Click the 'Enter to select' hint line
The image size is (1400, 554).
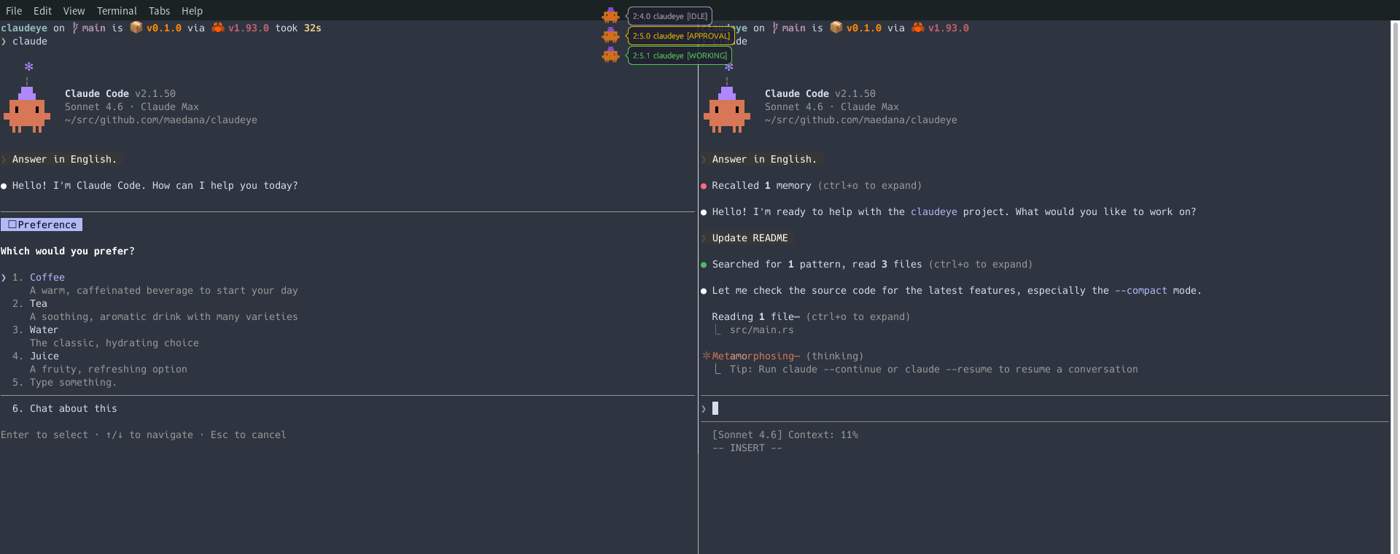click(x=143, y=434)
